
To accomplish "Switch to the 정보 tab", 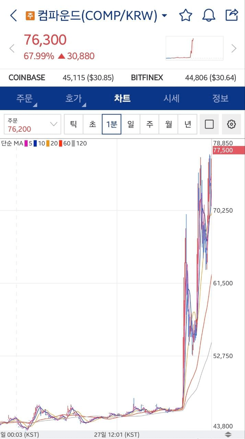I will point(220,98).
